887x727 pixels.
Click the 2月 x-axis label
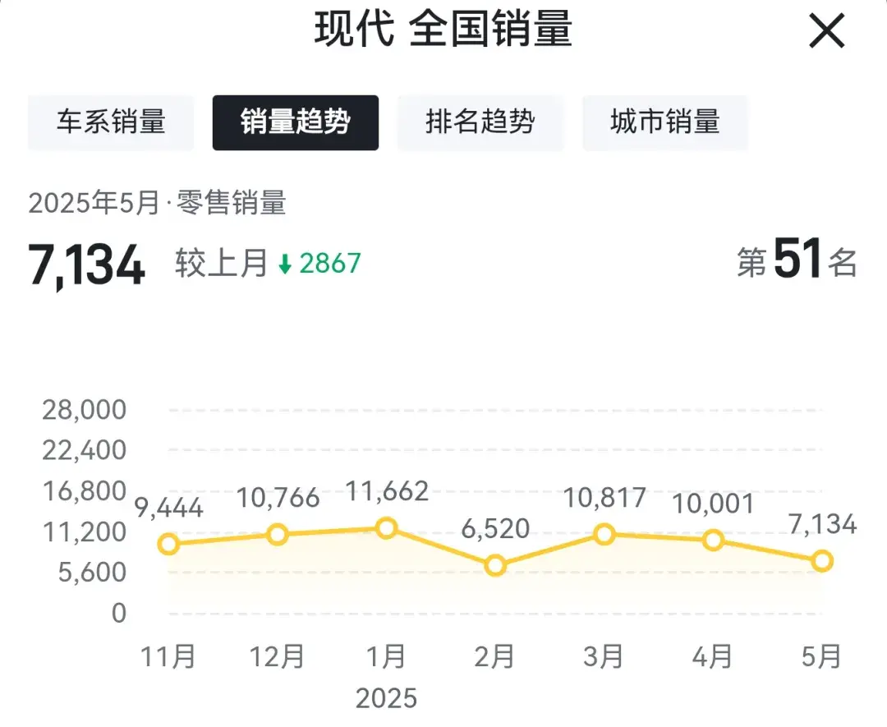[494, 657]
